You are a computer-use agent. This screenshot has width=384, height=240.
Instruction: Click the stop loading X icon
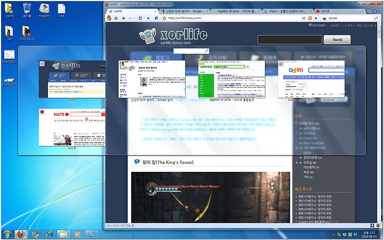(148, 18)
